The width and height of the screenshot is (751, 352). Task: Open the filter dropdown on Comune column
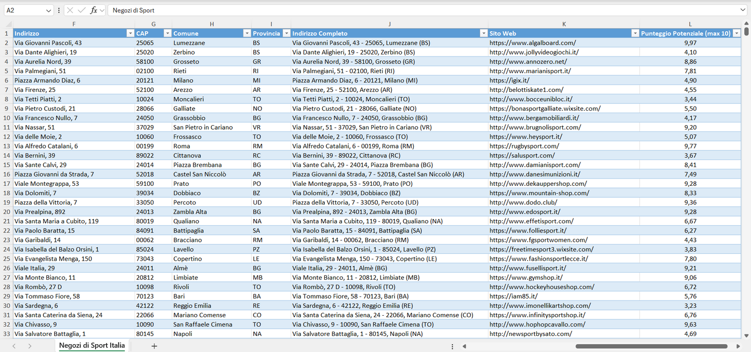point(247,33)
